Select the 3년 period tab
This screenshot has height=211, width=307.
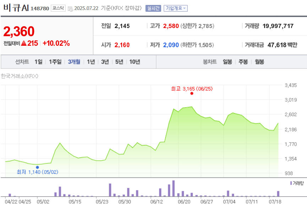pyautogui.click(x=105, y=62)
